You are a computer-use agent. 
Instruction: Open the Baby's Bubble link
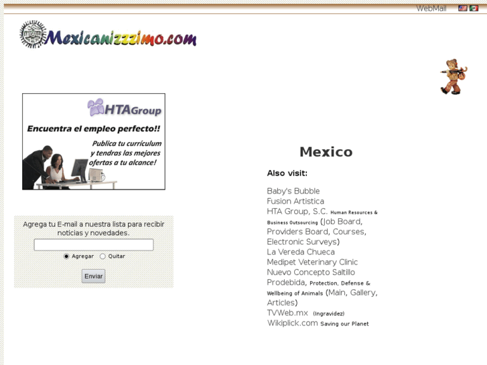point(293,191)
